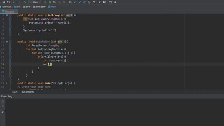Open settings via the wrench icon
The height and width of the screenshot is (126, 224).
coord(99,2)
